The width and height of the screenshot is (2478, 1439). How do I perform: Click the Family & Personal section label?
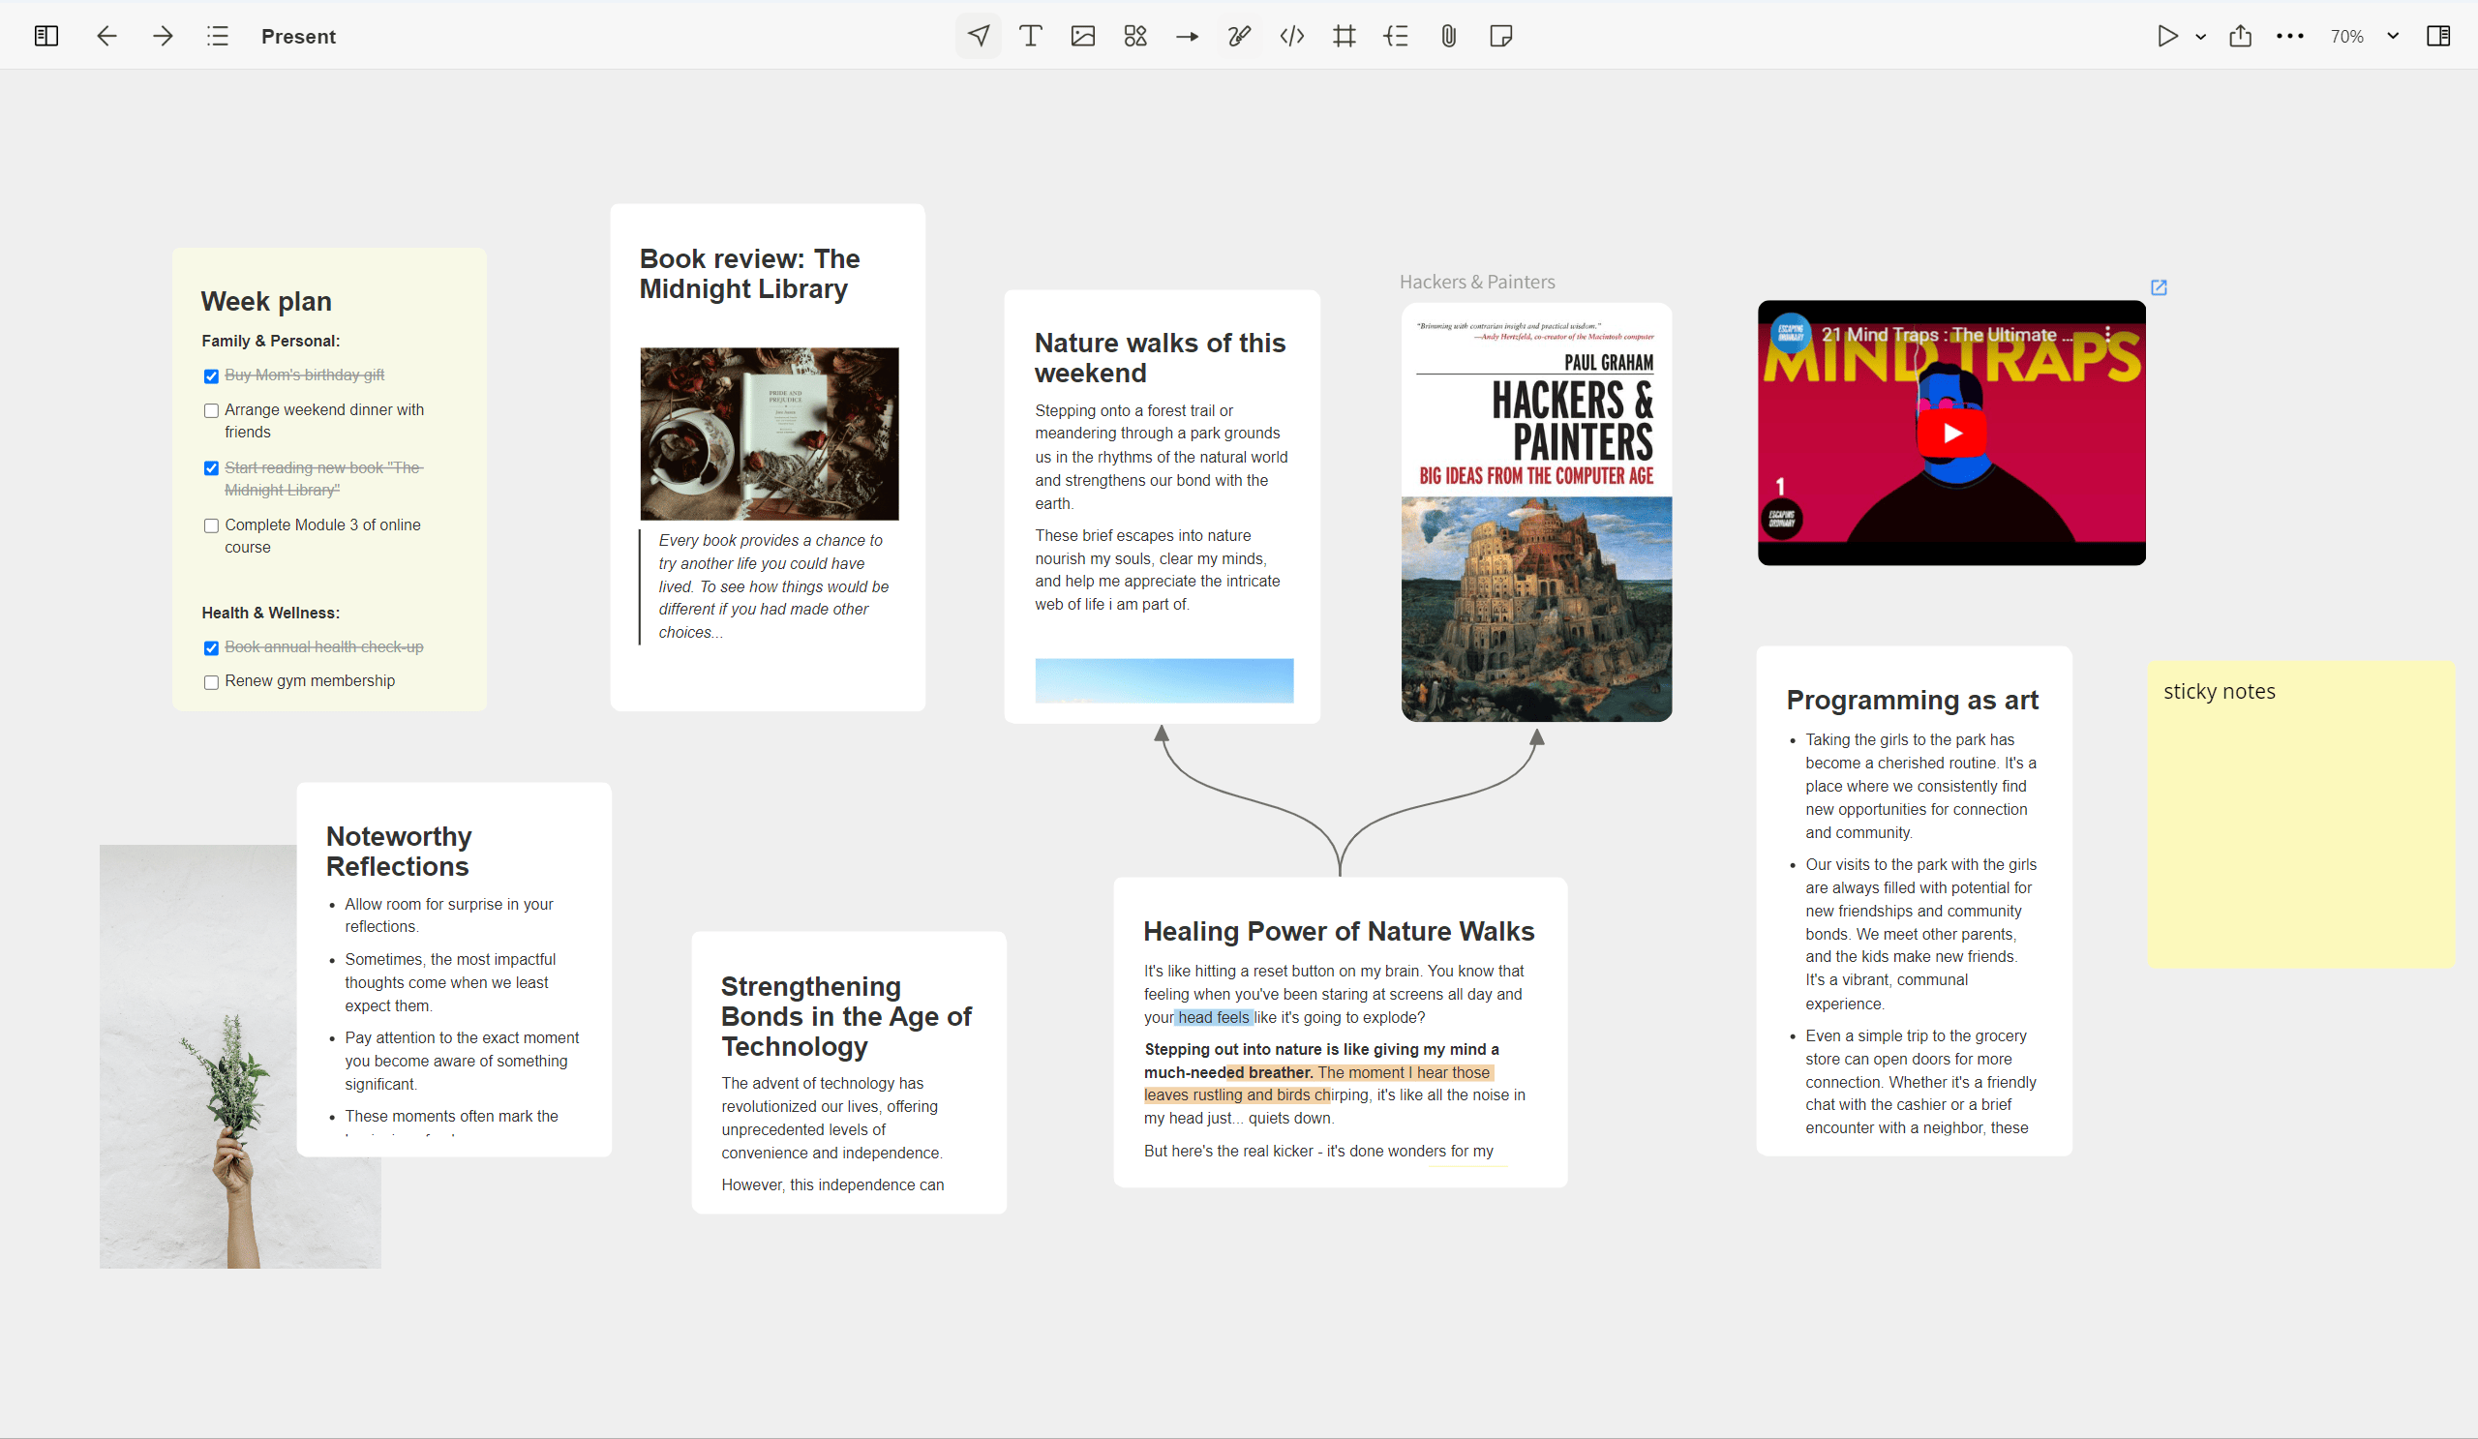tap(271, 341)
